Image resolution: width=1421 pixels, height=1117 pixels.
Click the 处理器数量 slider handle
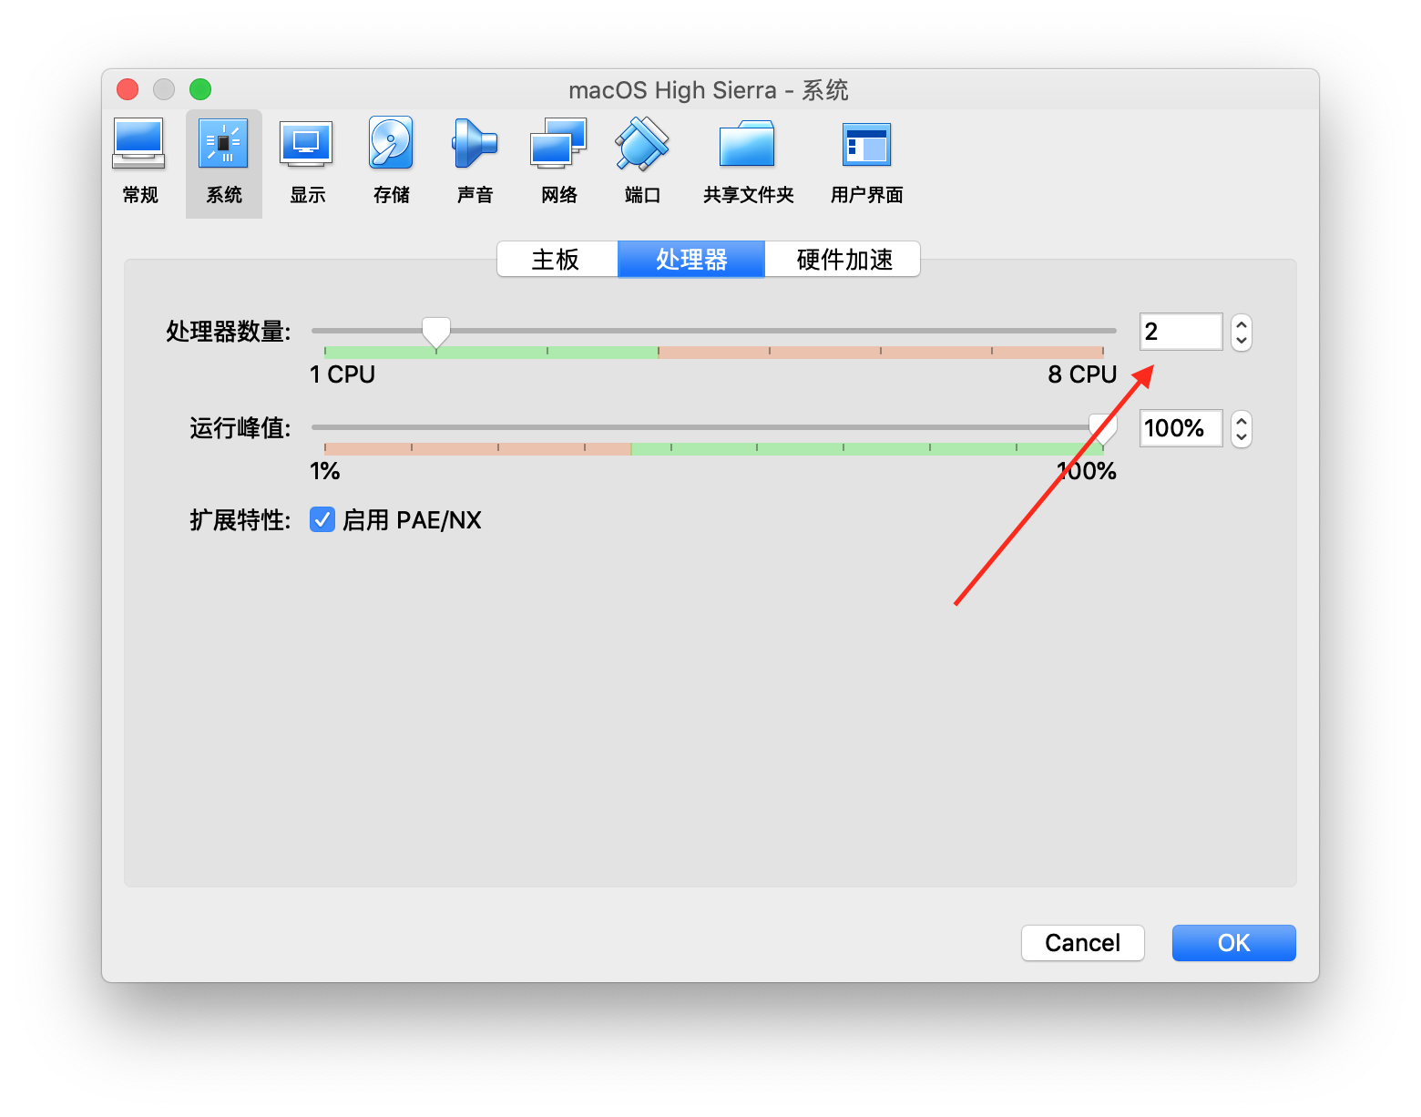(436, 332)
